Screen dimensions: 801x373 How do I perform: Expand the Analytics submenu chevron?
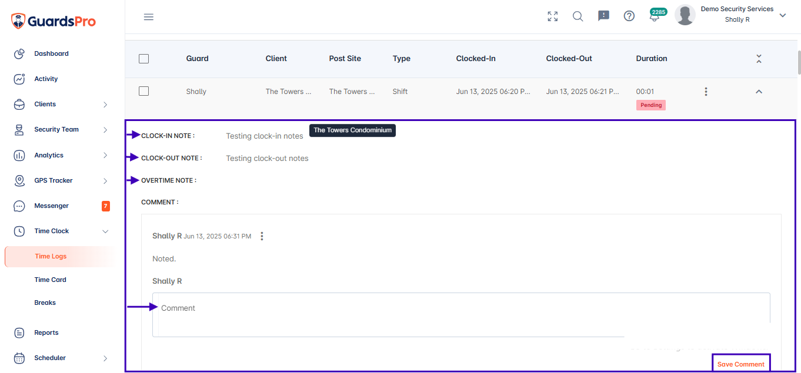click(105, 156)
